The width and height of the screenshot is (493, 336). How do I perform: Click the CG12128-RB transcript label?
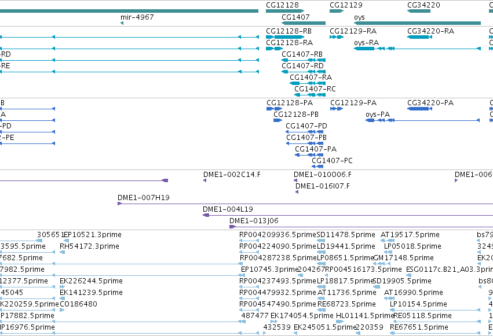click(x=289, y=31)
